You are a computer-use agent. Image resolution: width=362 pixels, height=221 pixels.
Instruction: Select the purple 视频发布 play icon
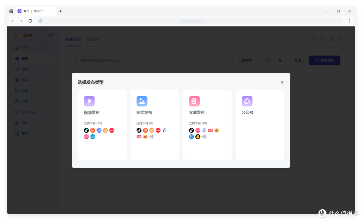(89, 101)
